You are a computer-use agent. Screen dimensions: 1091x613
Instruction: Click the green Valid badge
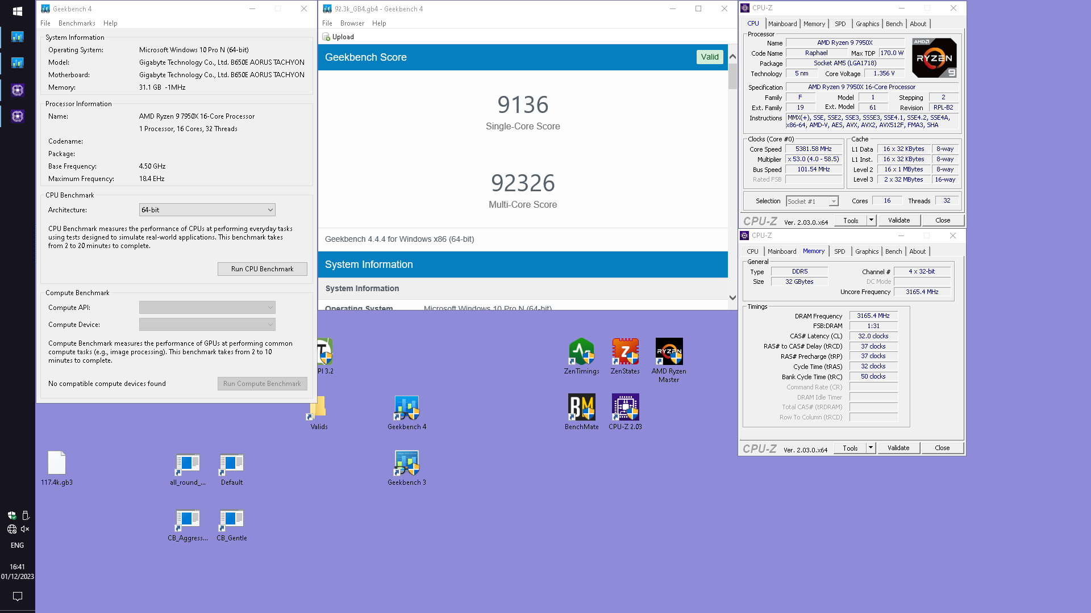point(710,57)
